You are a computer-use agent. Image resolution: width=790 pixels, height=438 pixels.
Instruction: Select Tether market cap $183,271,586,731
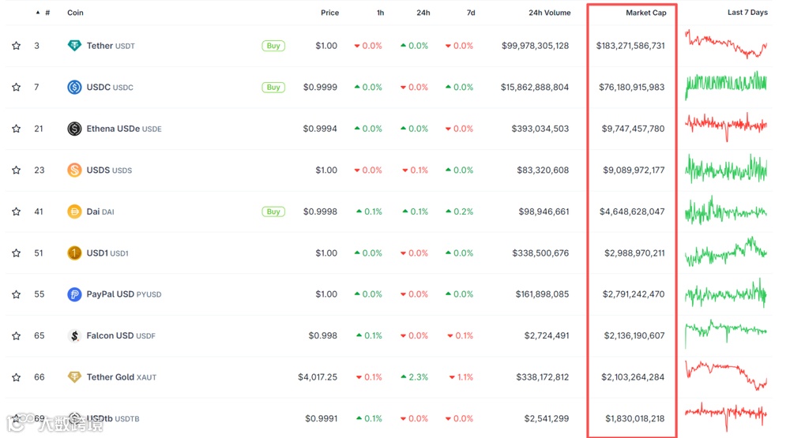pos(630,46)
